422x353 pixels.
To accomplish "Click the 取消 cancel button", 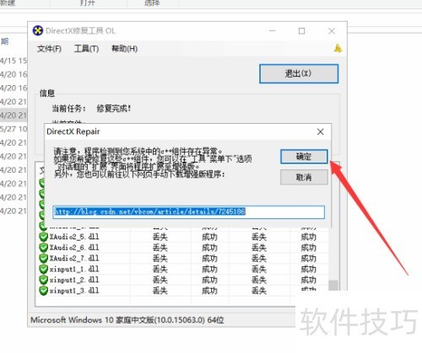I will [304, 177].
